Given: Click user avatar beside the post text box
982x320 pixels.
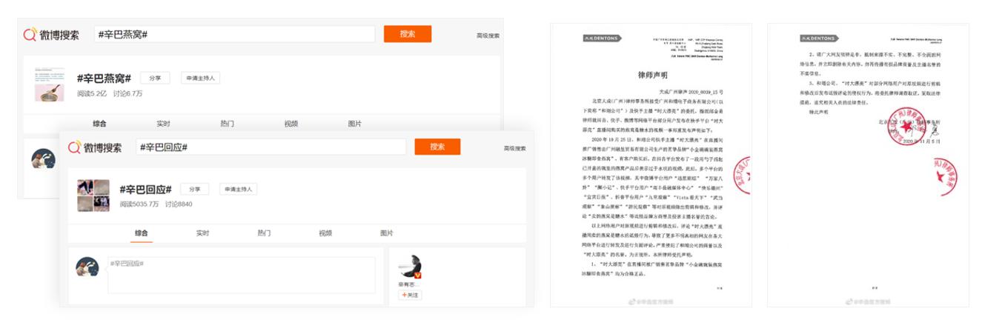Looking at the screenshot, I should (x=87, y=267).
